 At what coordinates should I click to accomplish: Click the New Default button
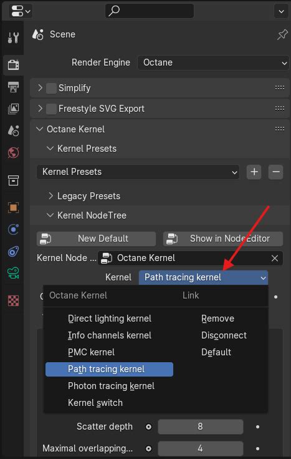(96, 239)
